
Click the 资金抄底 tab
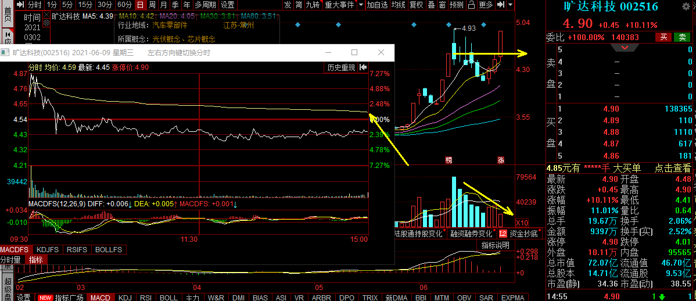point(523,233)
